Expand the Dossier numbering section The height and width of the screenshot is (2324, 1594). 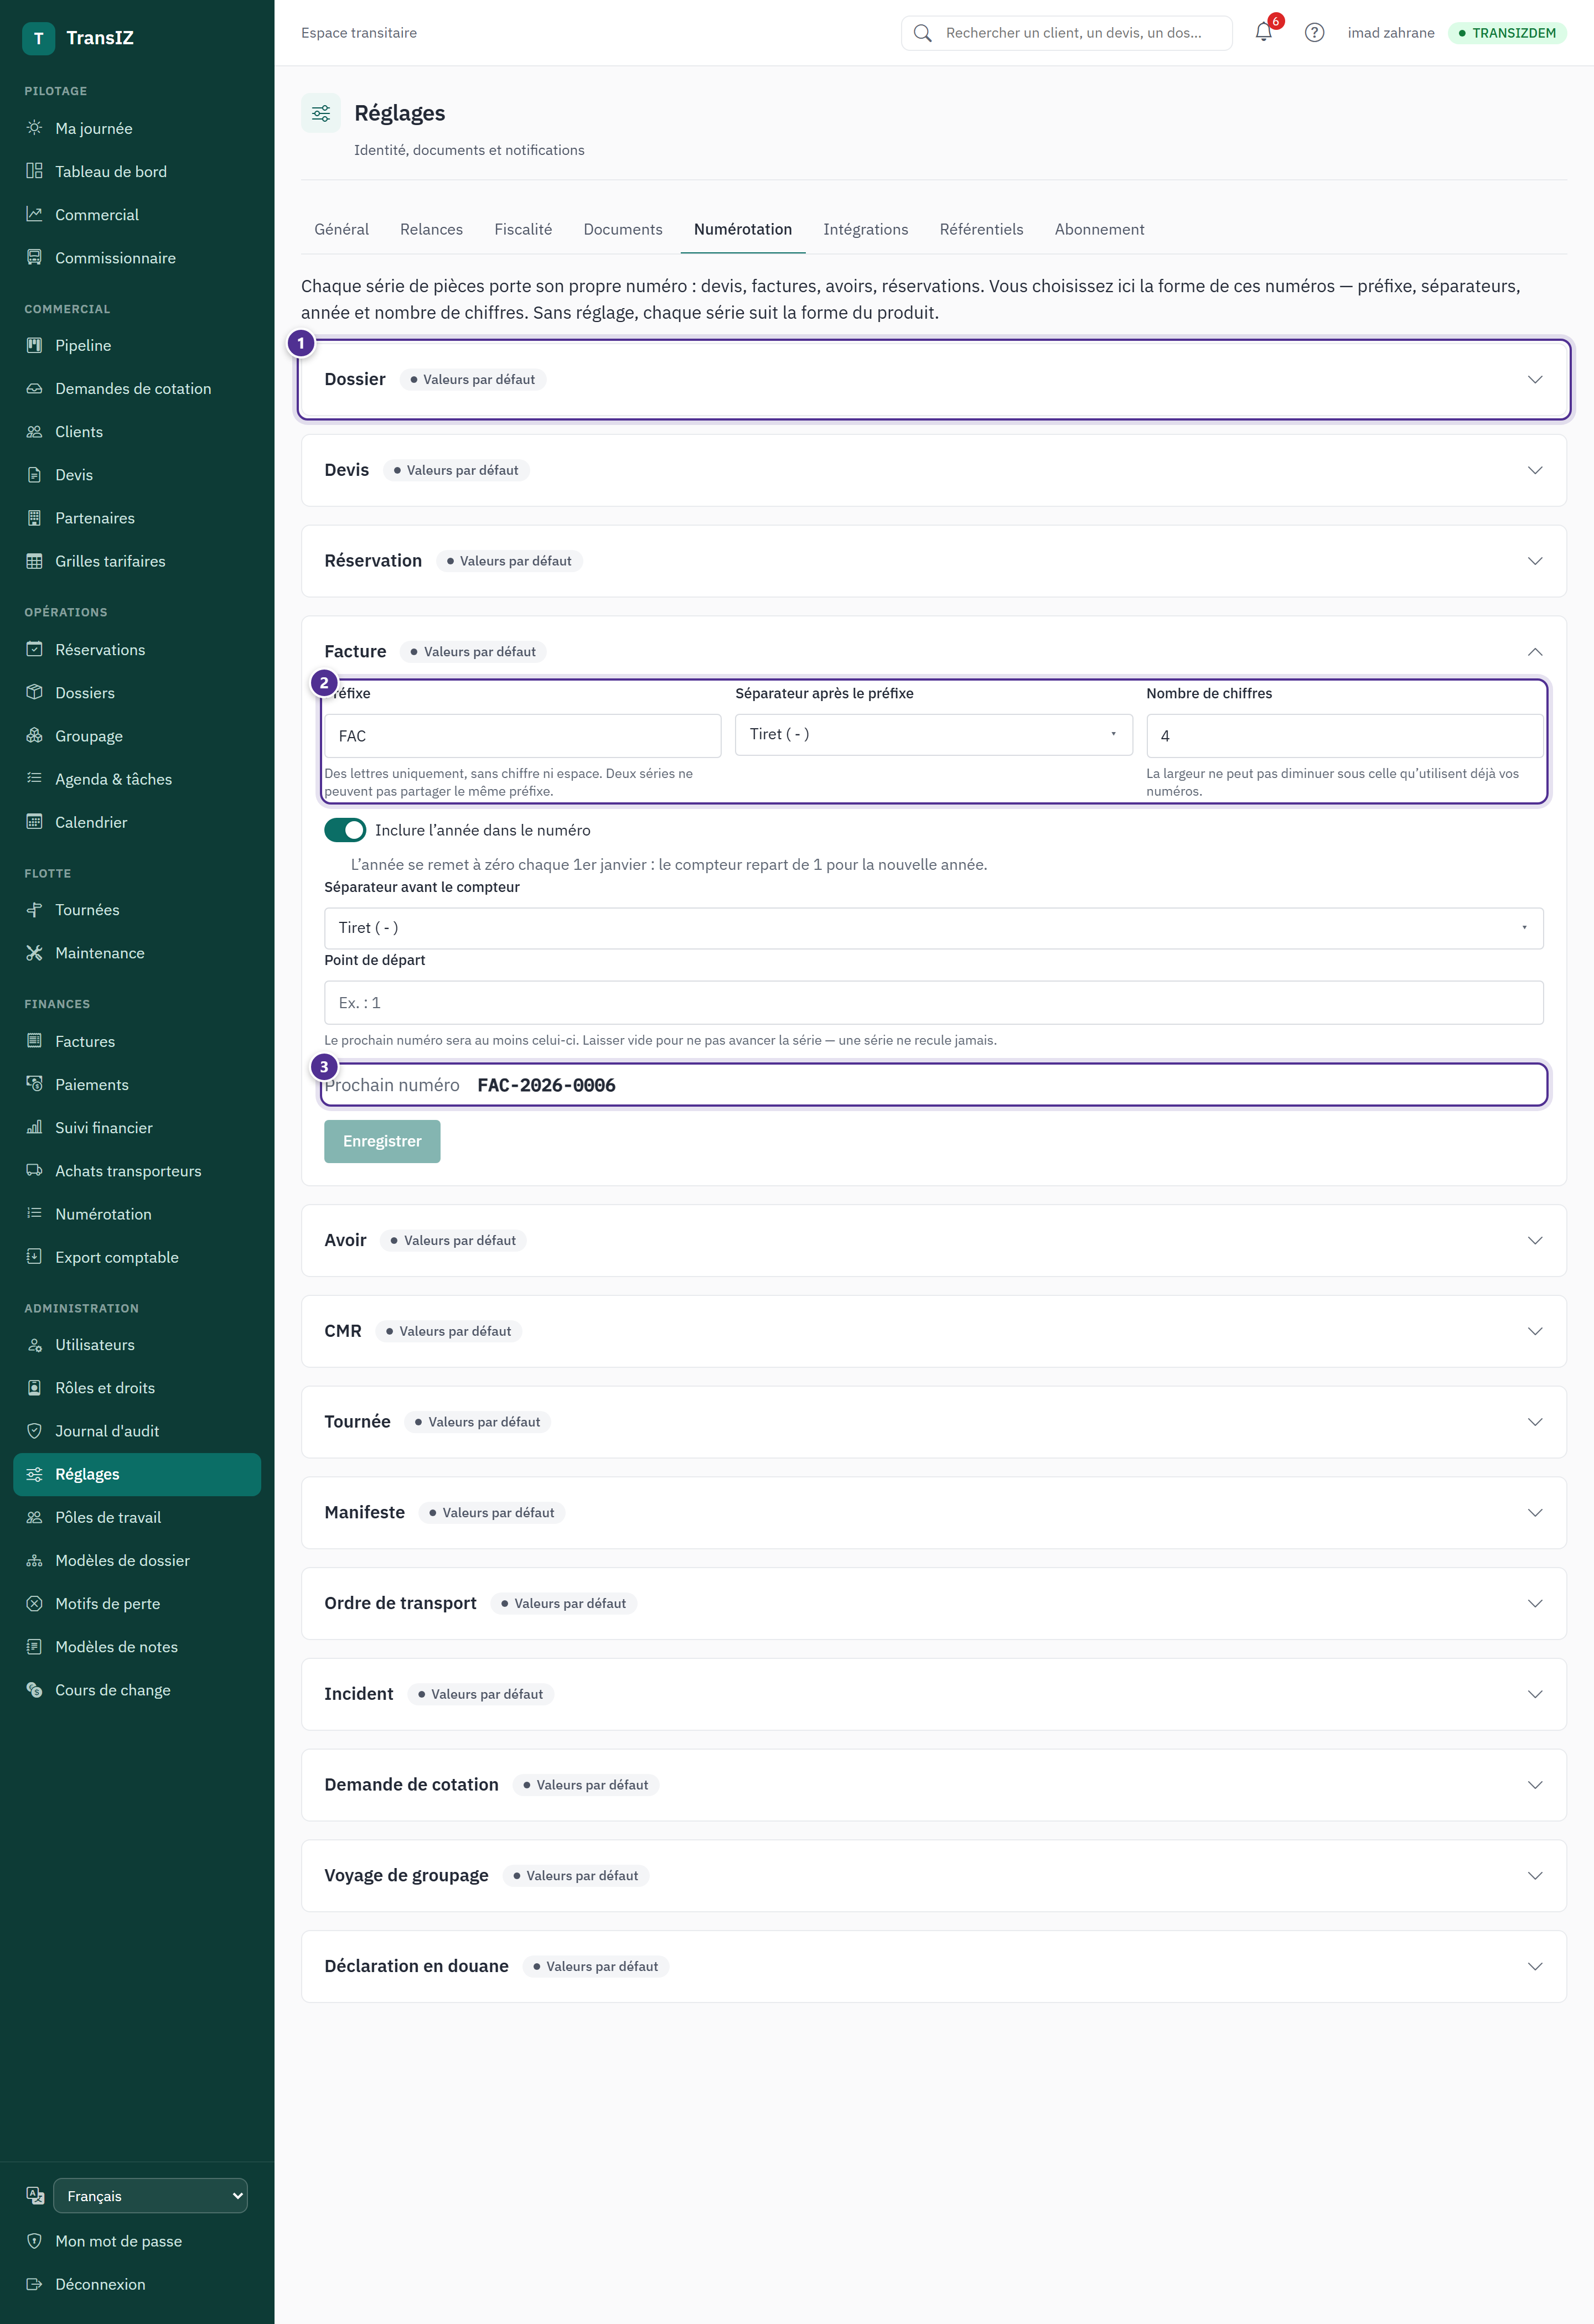(933, 379)
